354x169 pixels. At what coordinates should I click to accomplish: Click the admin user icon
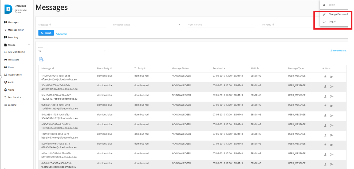pos(324,5)
